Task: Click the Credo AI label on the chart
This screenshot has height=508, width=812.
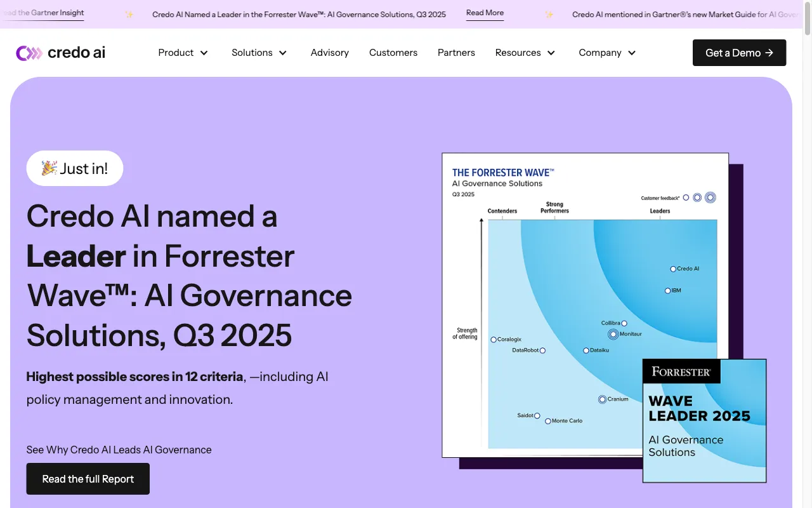Action: 688,269
